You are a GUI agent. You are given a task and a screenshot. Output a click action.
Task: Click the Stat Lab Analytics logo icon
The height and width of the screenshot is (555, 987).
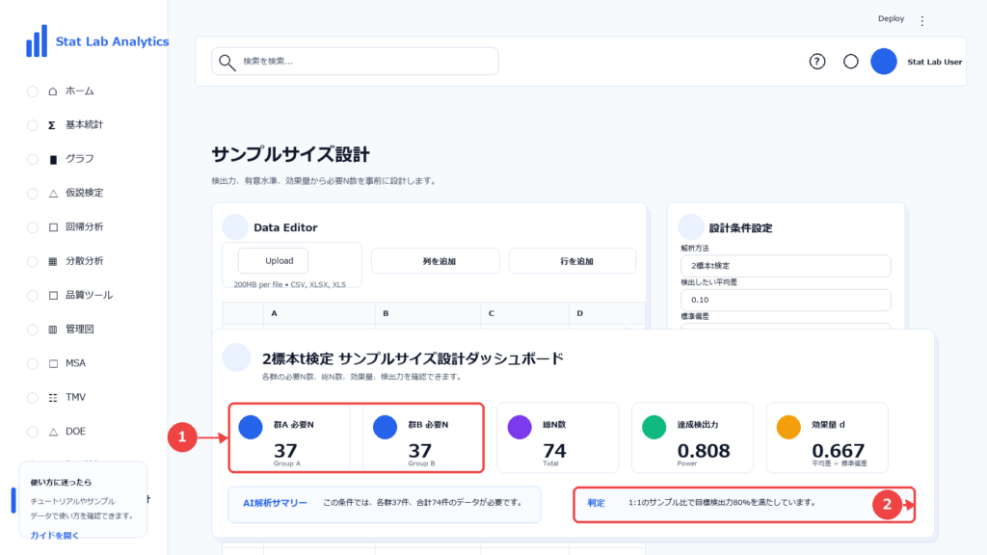37,40
